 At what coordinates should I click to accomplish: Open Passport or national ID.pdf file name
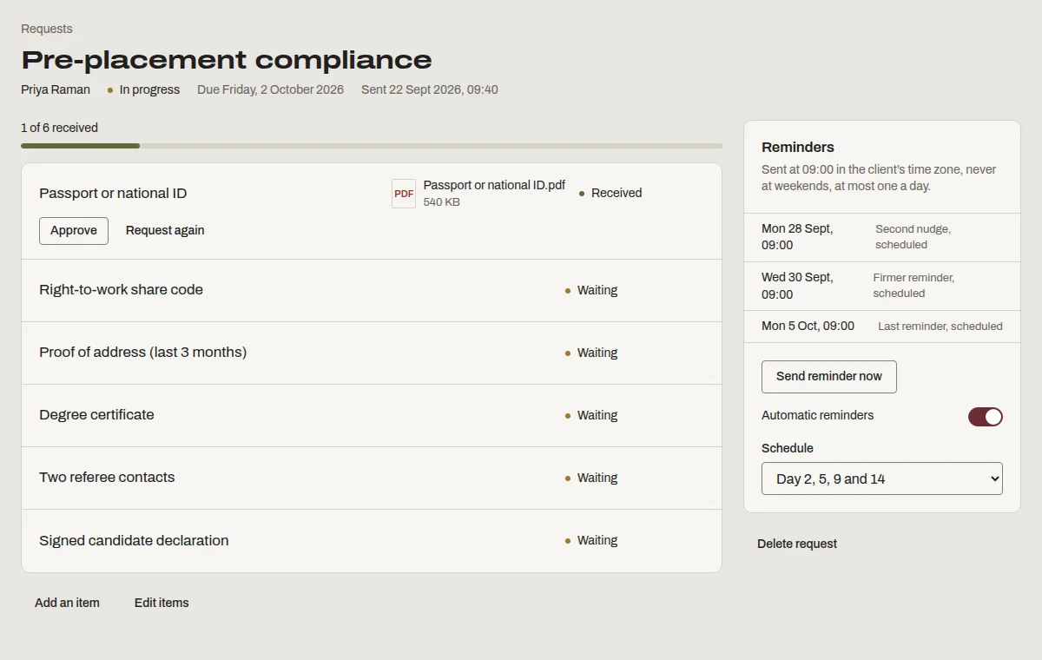tap(494, 185)
